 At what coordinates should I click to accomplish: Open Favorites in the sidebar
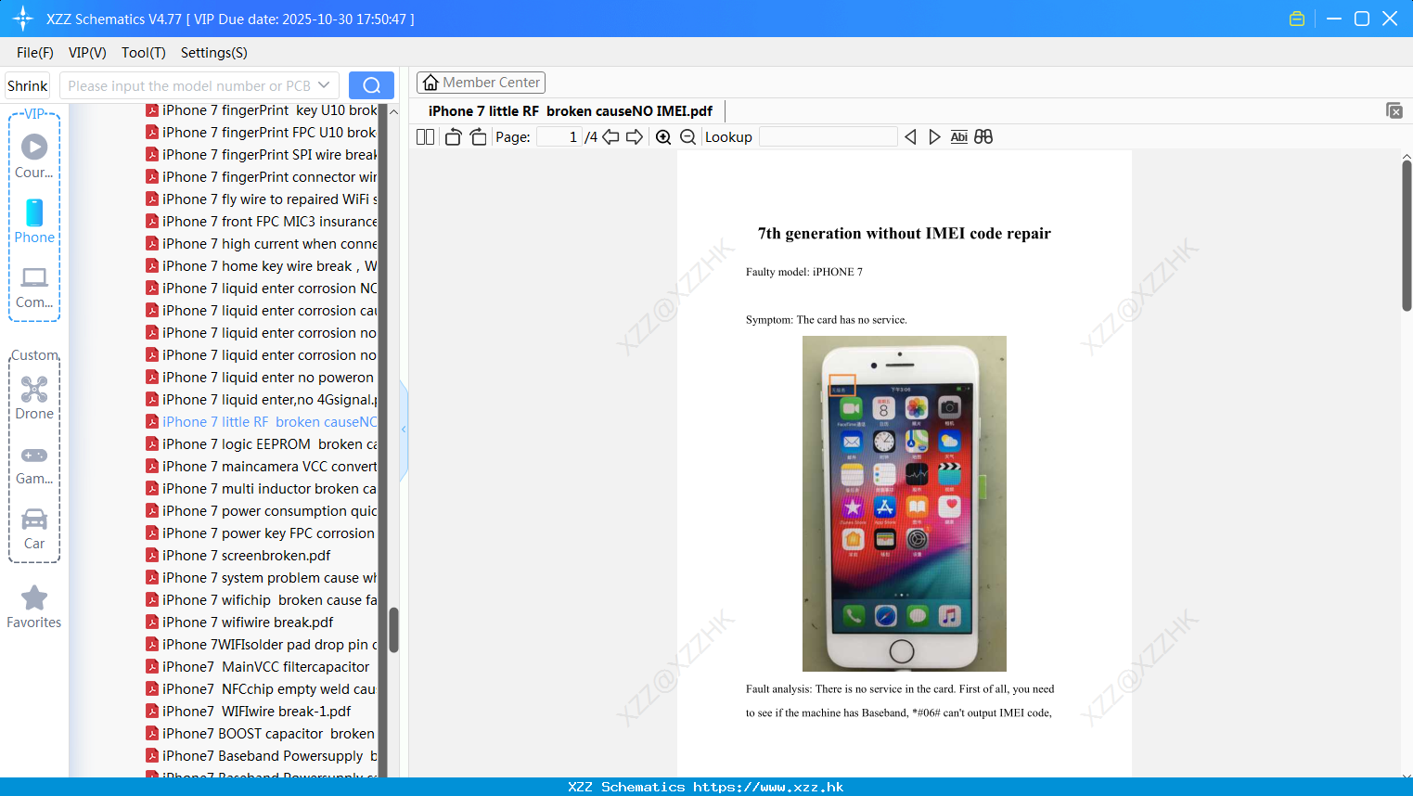pos(34,608)
